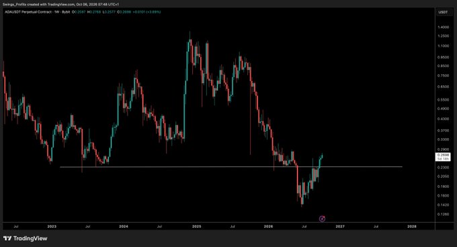Click the 2023 label on the time axis
Viewport: 457px width, 247px height.
point(52,226)
